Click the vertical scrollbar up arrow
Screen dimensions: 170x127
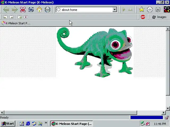pos(168,29)
